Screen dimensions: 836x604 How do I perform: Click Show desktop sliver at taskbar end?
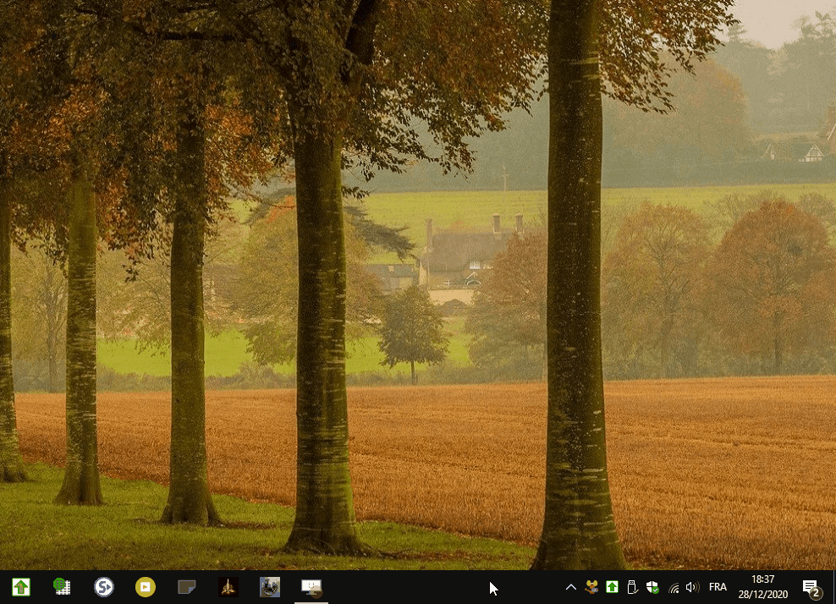(x=833, y=587)
